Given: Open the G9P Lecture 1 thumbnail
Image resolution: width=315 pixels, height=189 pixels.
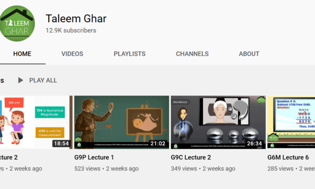Looking at the screenshot, I should click(122, 122).
